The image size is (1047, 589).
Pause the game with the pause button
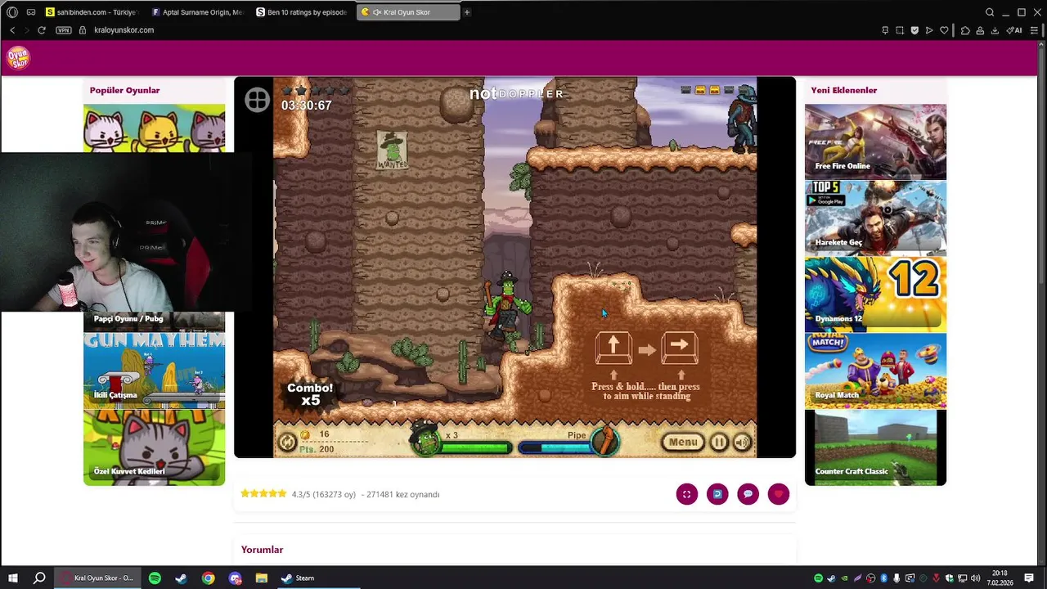click(718, 443)
